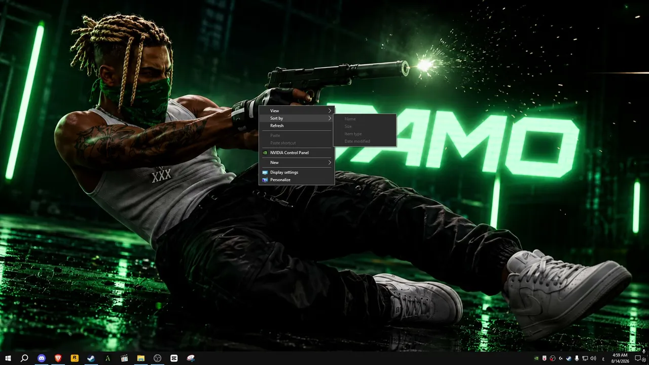Open NVIDIA Control Panel from context menu

297,153
